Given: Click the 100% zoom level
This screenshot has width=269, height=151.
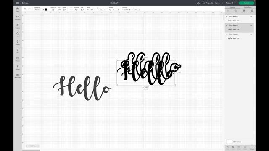Looking at the screenshot, I should coord(32,146).
